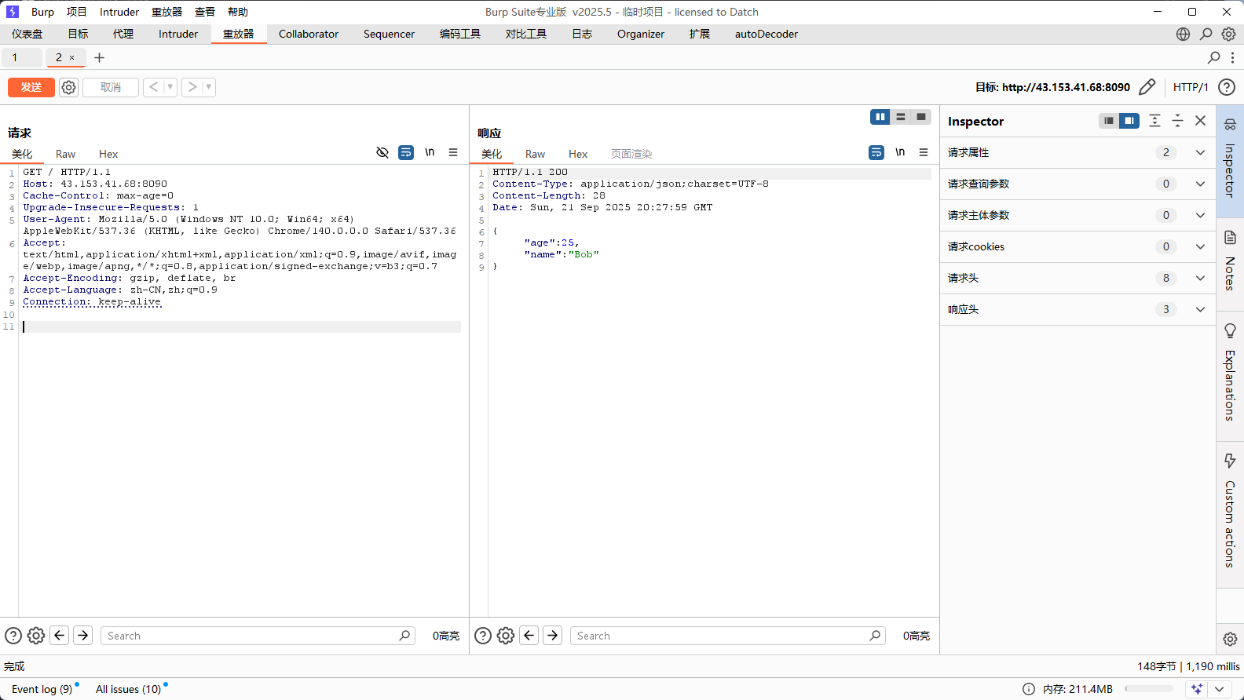Expand the 响应头 section in Inspector

tap(1078, 309)
